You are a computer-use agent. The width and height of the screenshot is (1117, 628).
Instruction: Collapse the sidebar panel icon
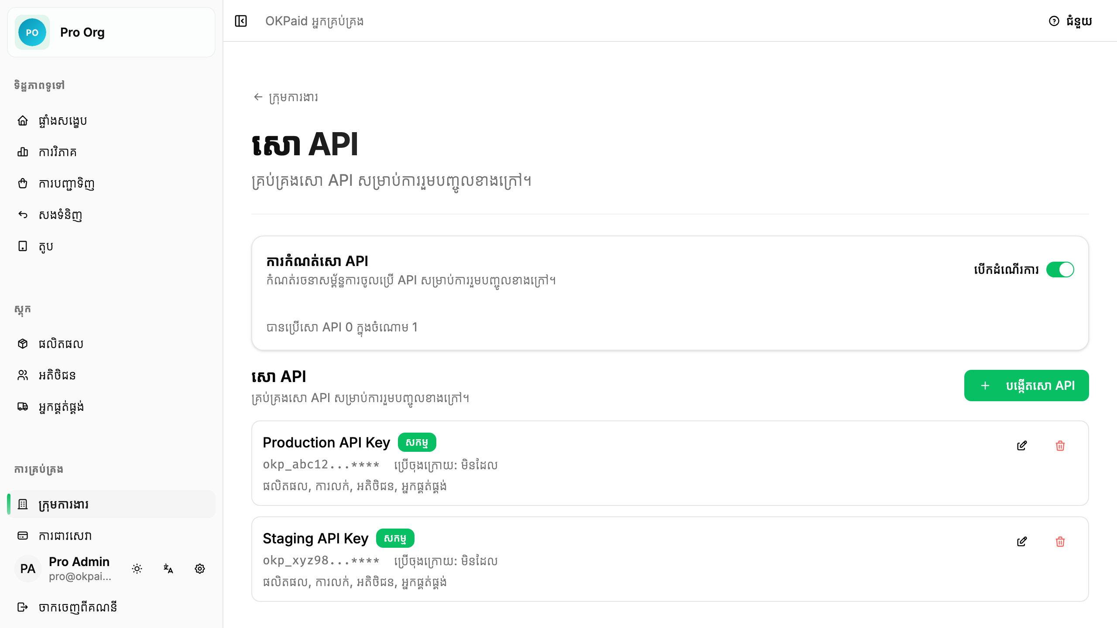pos(241,21)
